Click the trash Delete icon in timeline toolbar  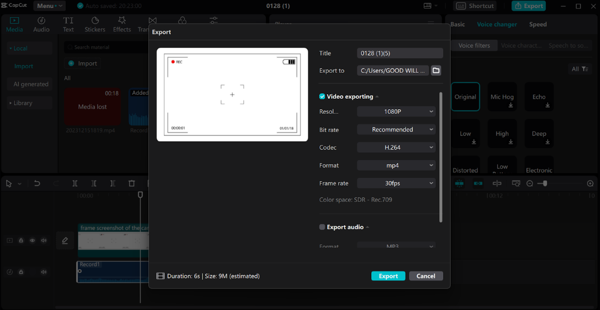coord(132,184)
